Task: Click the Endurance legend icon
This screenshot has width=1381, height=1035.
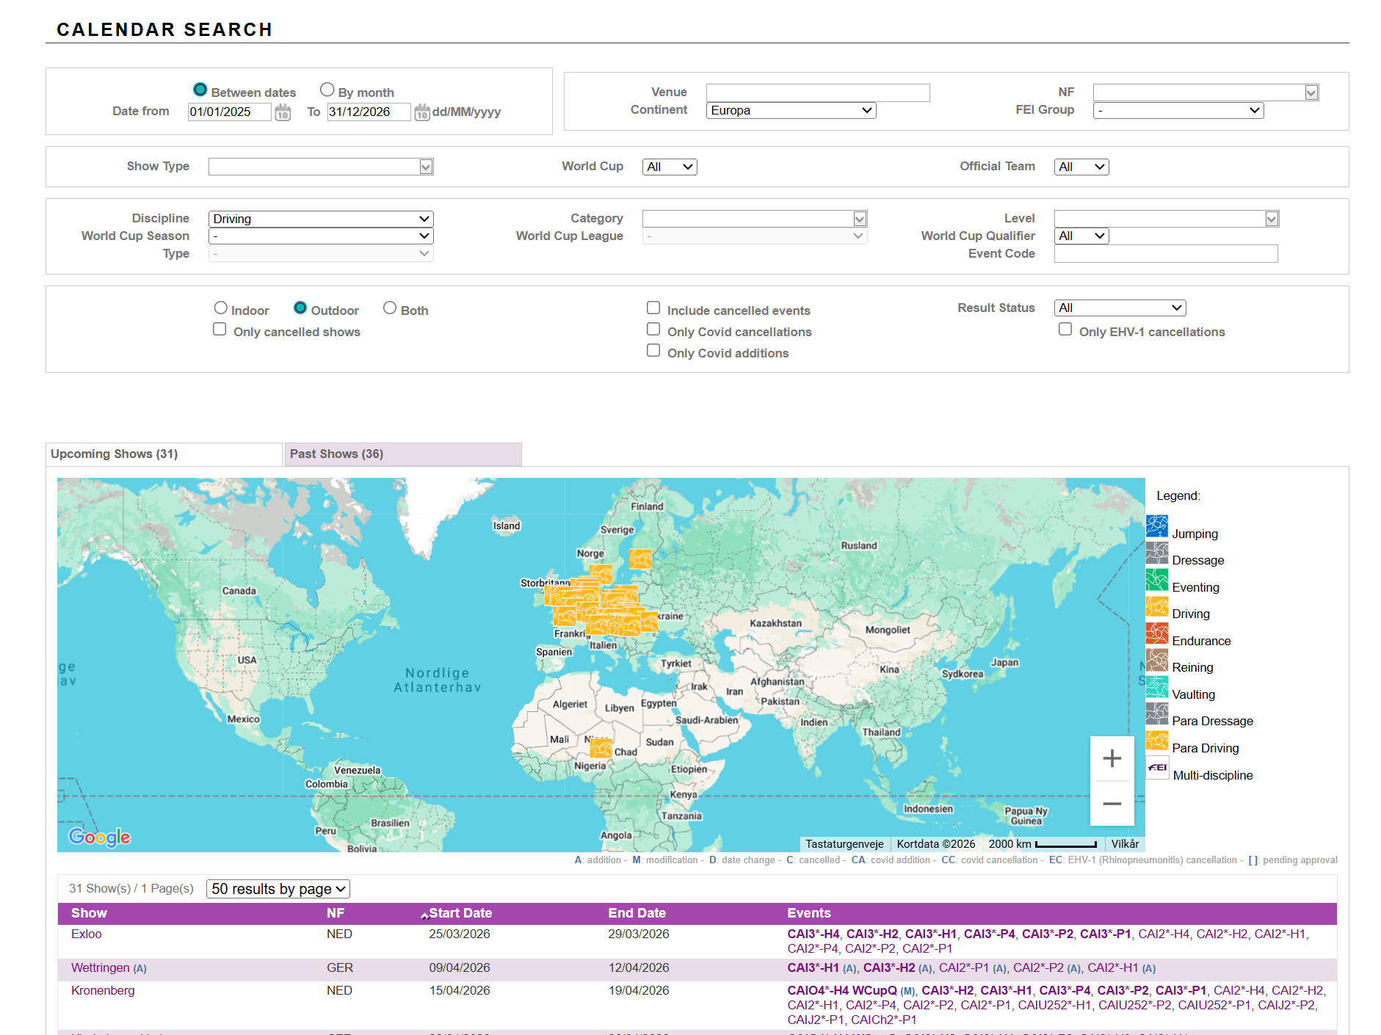Action: pyautogui.click(x=1157, y=633)
